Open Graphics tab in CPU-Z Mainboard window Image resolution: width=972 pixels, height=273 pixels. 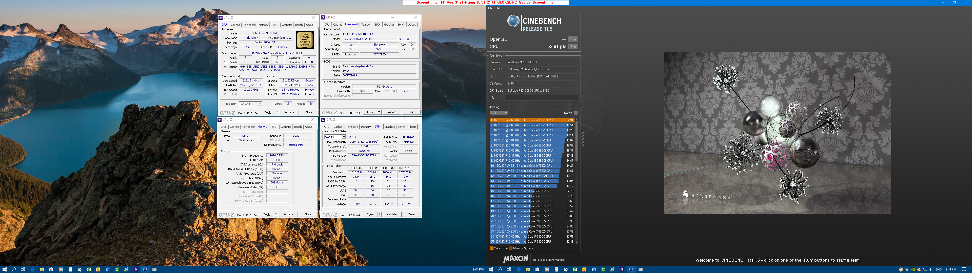tap(389, 25)
